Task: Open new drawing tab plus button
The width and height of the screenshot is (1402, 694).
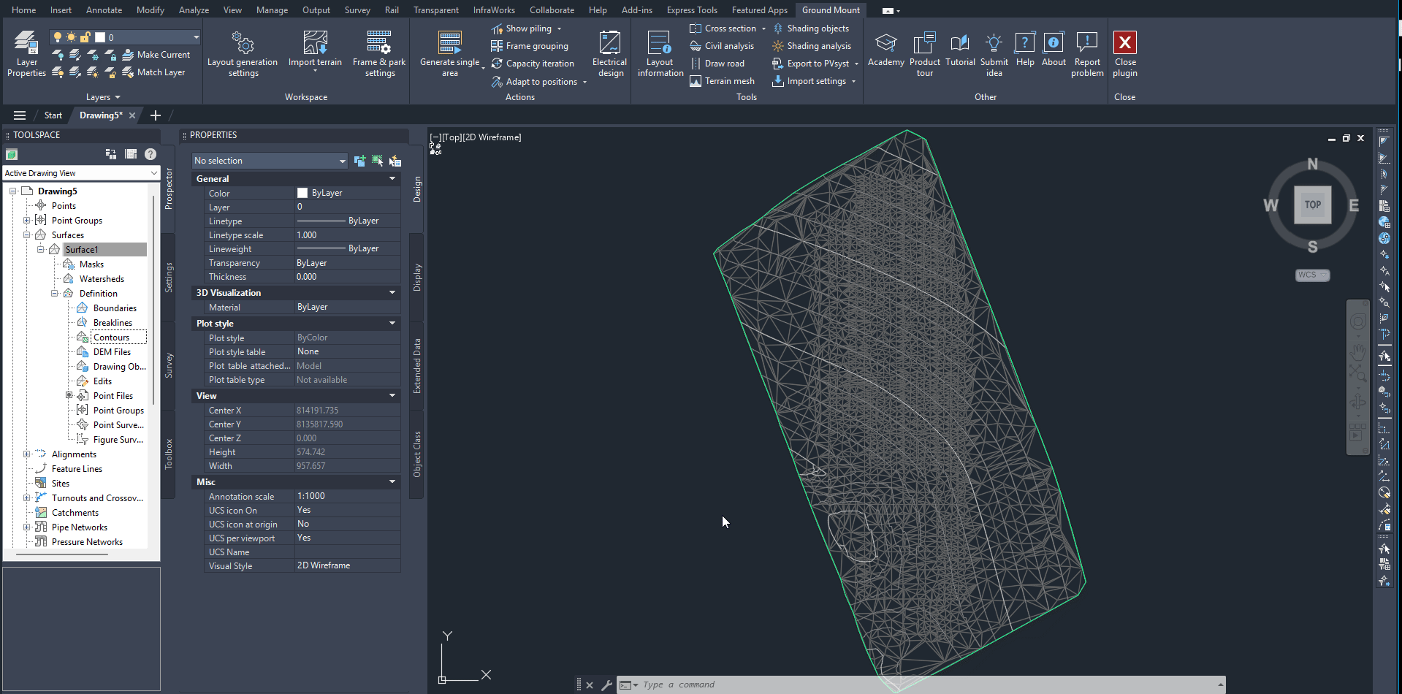Action: 155,115
